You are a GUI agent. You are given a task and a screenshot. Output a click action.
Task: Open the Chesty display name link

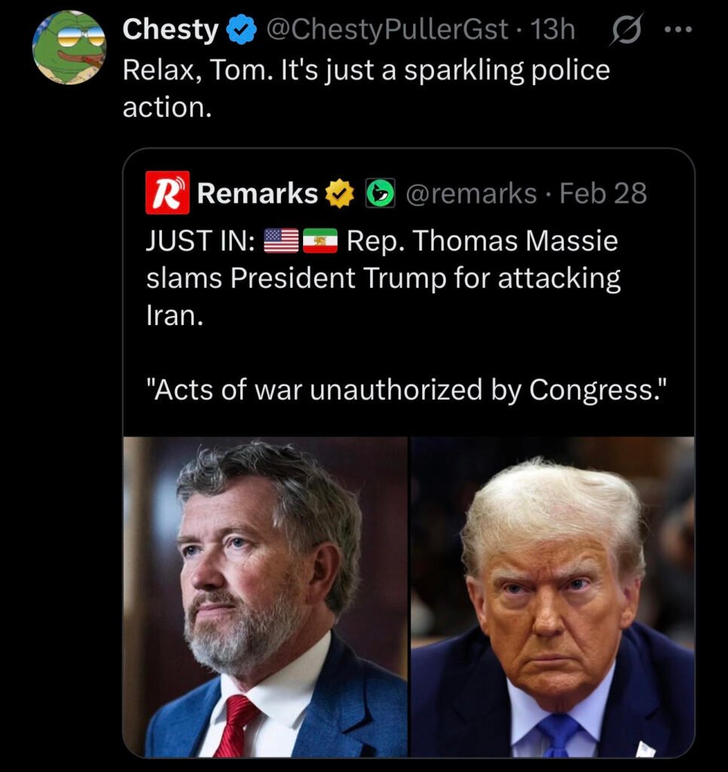(x=170, y=30)
